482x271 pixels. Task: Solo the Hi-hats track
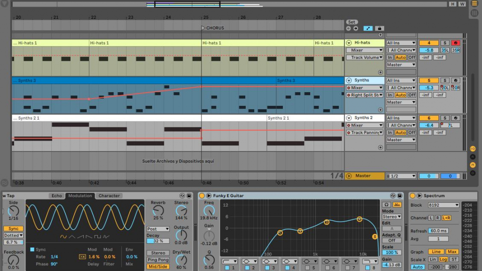coord(444,43)
